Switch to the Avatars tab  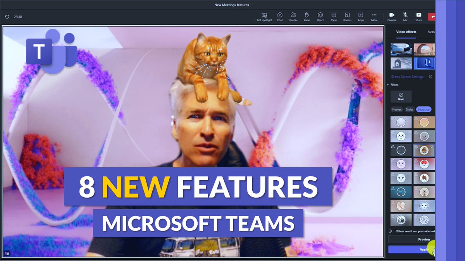pos(431,32)
